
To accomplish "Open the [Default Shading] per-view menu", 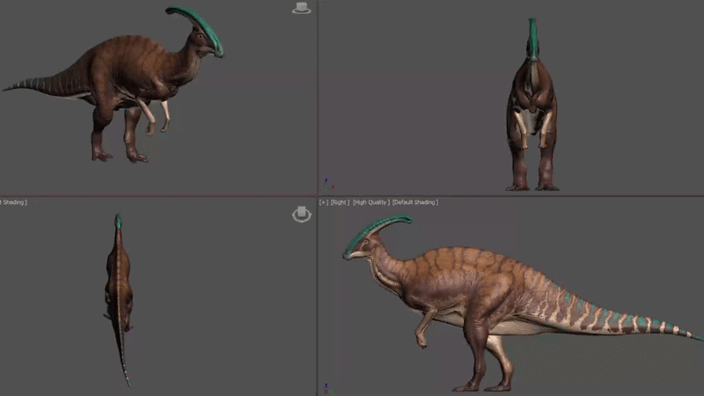I will [x=414, y=202].
